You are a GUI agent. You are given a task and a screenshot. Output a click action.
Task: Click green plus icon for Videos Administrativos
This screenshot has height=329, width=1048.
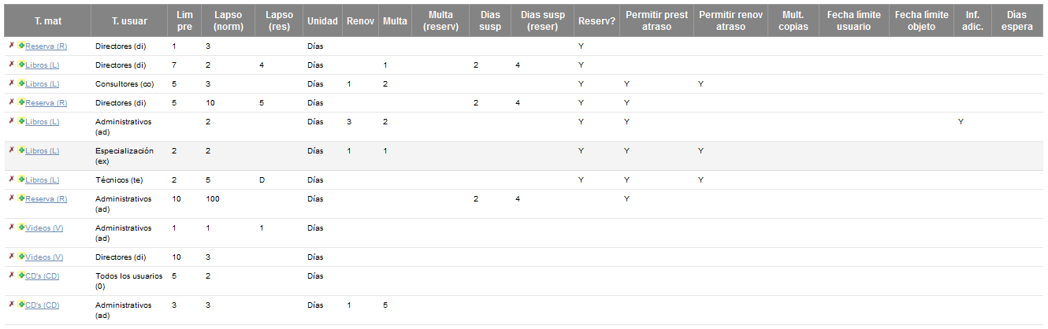(21, 227)
